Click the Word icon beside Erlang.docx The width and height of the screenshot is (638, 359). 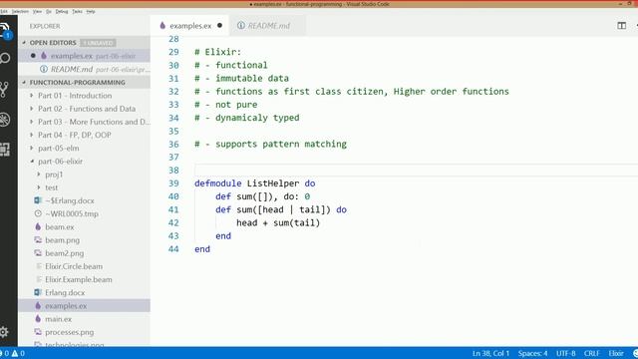coord(38,292)
